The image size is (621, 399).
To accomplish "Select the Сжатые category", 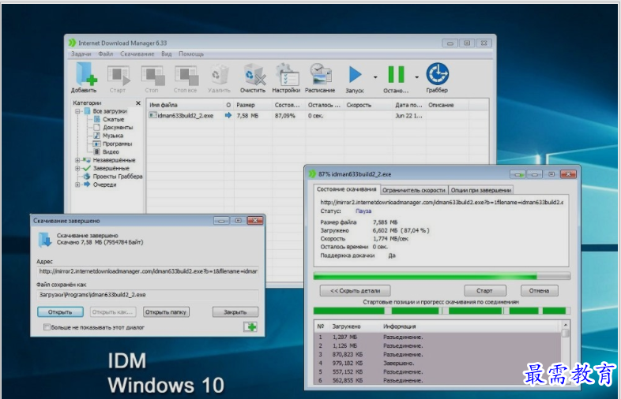I will click(x=113, y=119).
